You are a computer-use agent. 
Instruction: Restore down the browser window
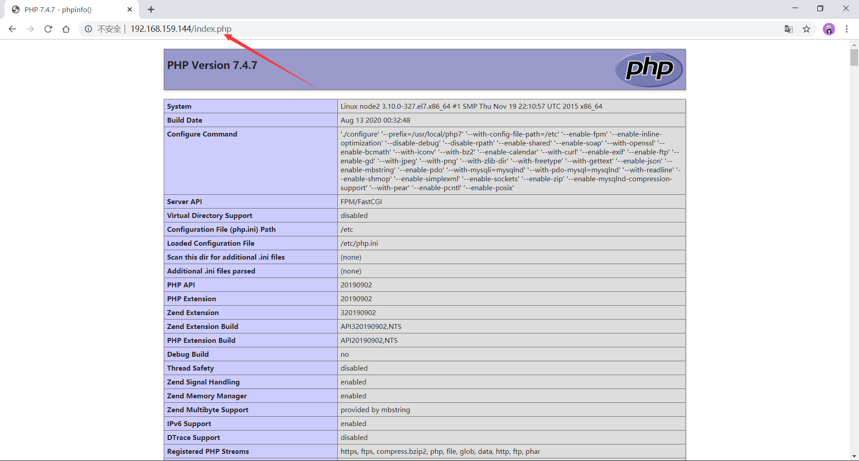820,9
